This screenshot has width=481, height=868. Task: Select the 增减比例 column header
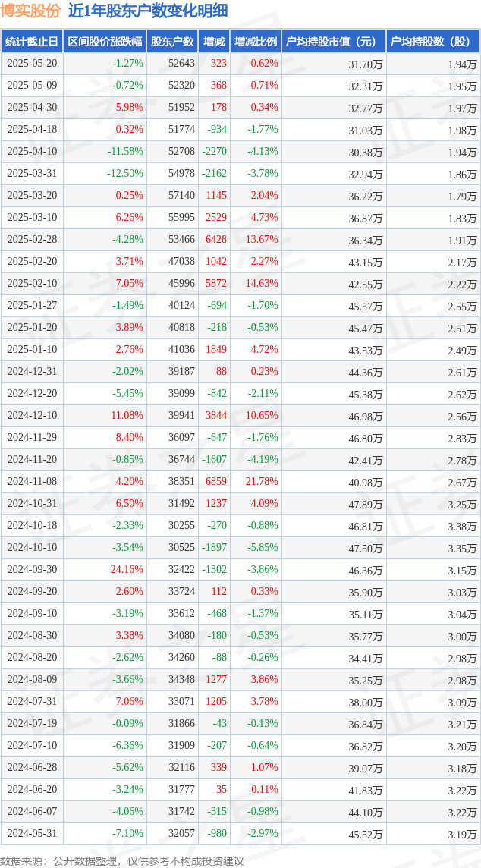[256, 42]
